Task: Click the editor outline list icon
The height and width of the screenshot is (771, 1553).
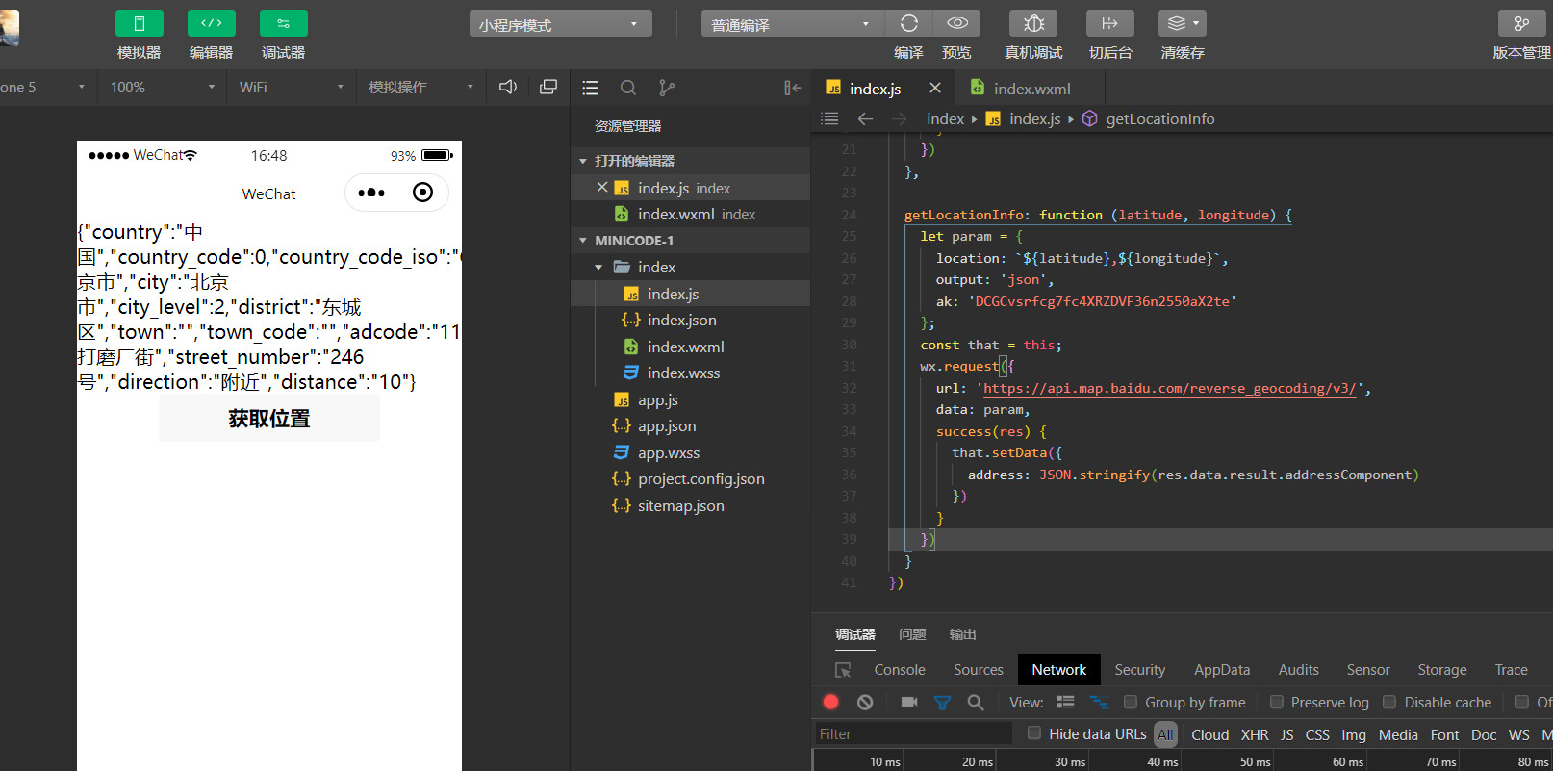Action: point(829,118)
